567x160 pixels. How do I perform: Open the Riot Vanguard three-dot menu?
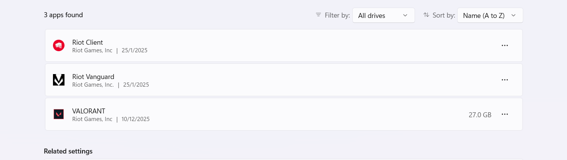pos(505,80)
